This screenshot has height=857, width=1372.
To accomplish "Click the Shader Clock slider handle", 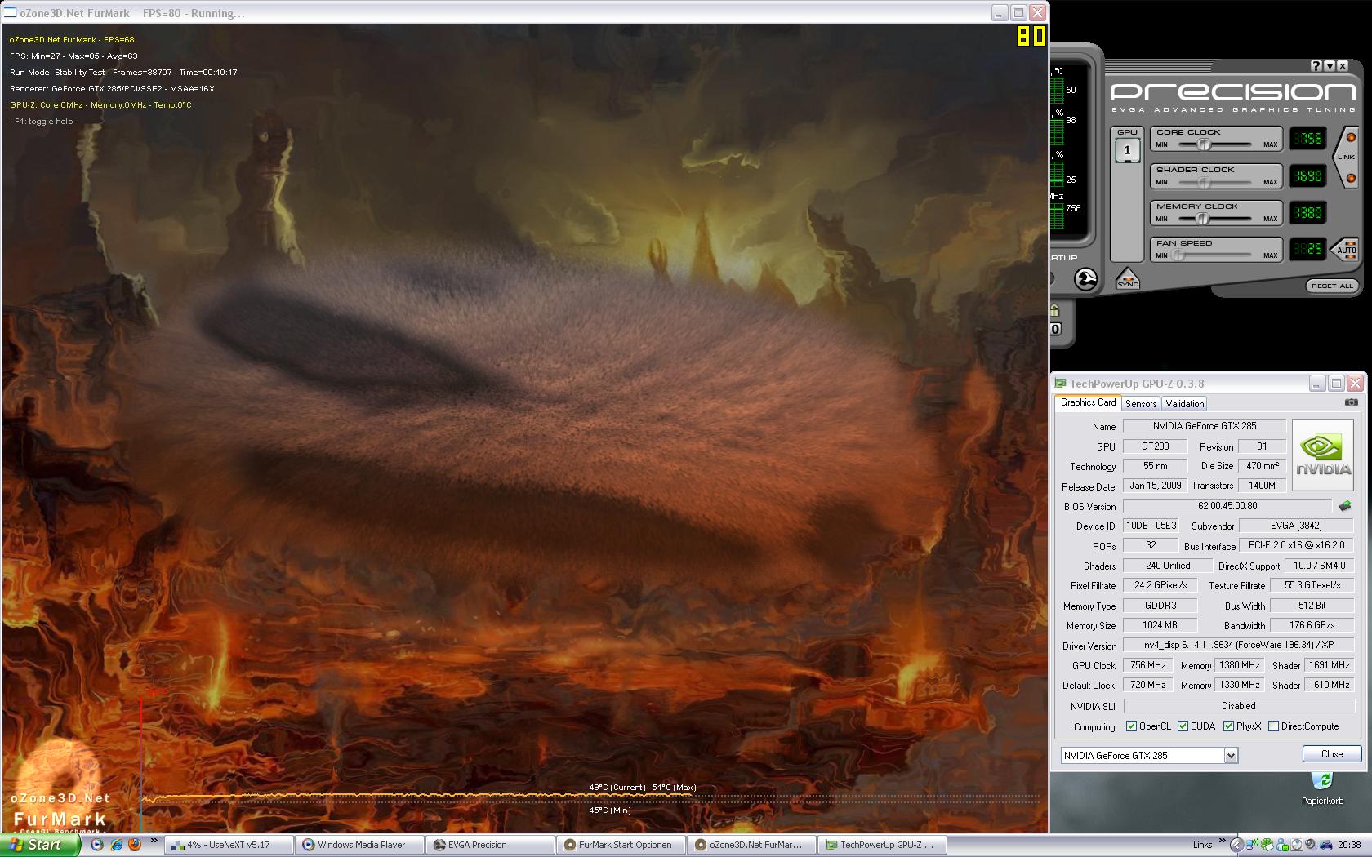I will (x=1203, y=182).
